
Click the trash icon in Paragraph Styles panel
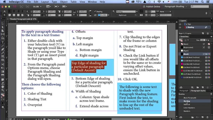(x=207, y=117)
